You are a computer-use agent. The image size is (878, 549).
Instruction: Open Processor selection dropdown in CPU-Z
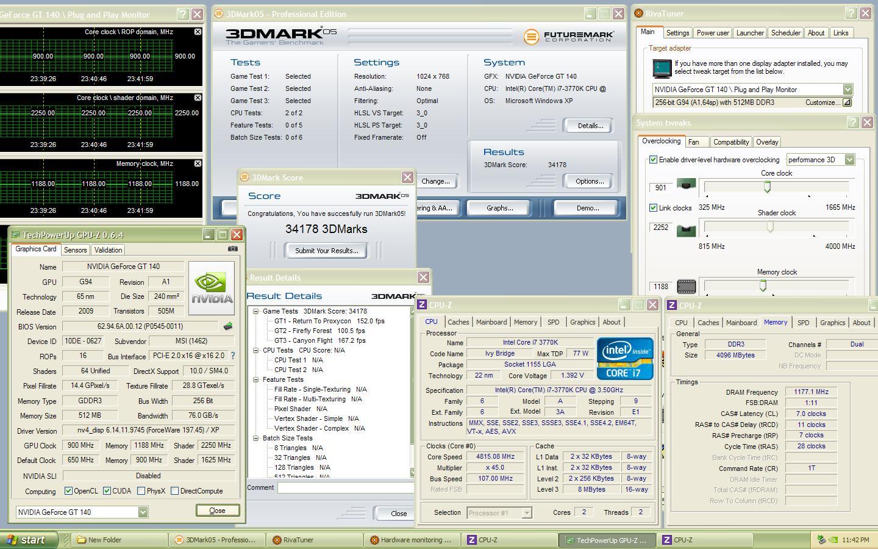tap(527, 513)
